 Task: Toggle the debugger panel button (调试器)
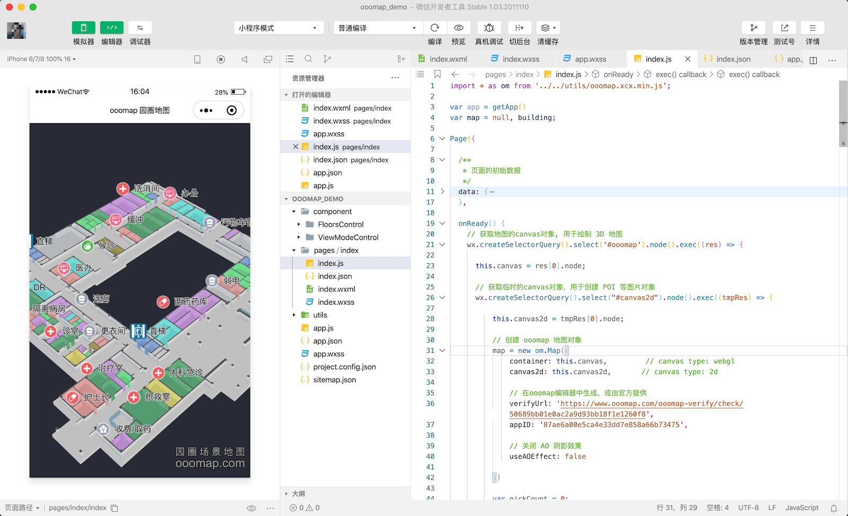tap(140, 28)
